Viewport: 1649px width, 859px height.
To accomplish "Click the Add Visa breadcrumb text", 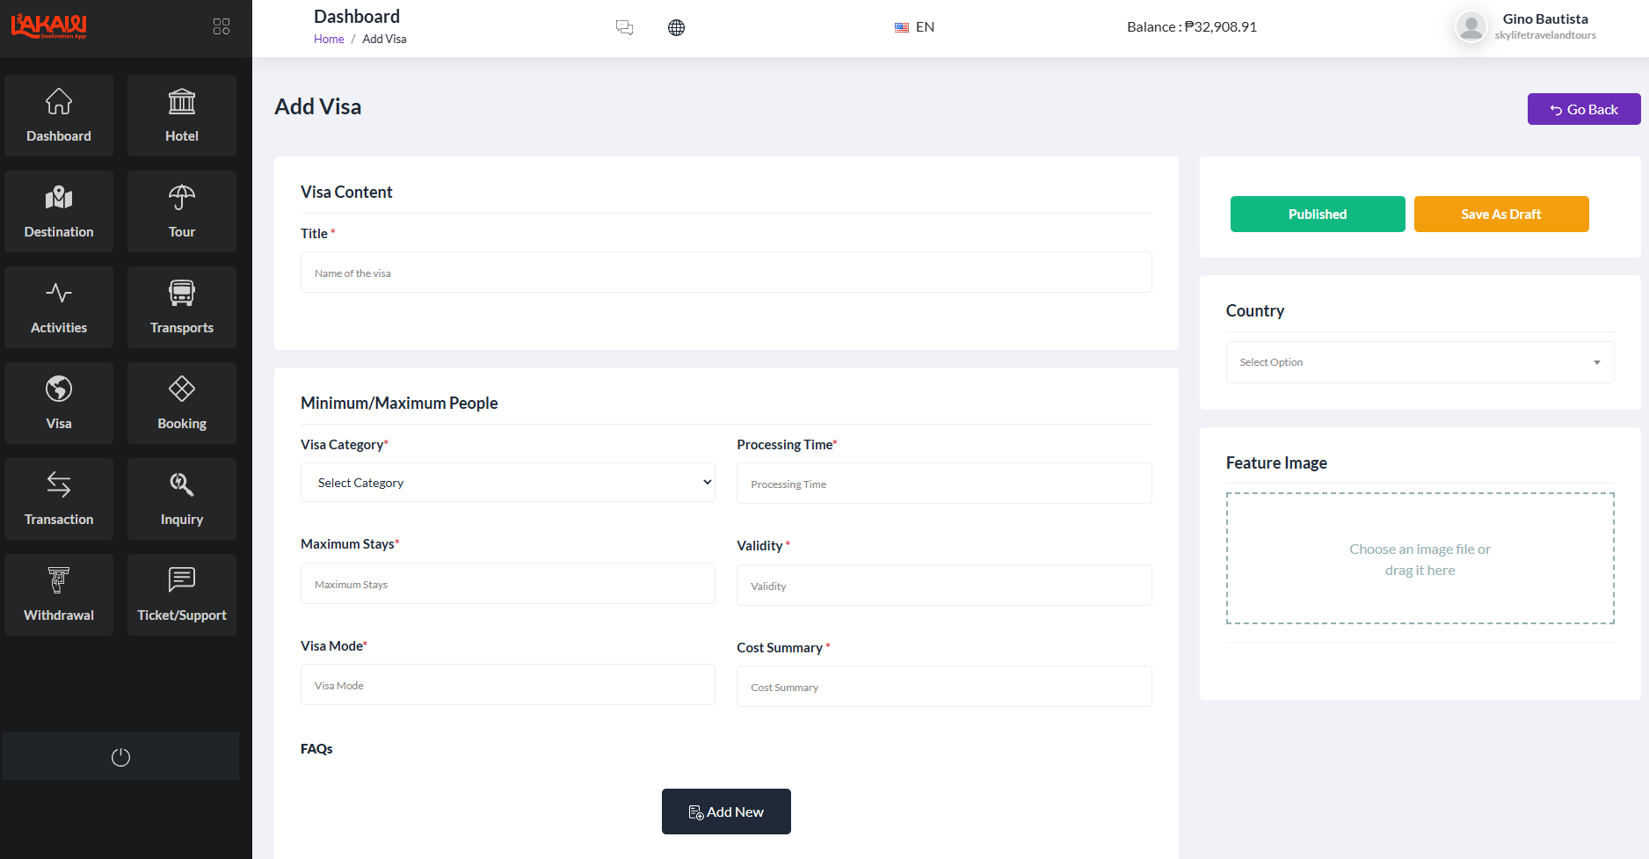I will tap(384, 39).
